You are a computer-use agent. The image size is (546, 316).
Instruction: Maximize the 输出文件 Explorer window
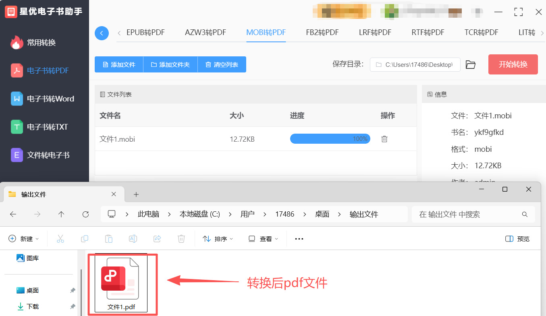point(504,189)
